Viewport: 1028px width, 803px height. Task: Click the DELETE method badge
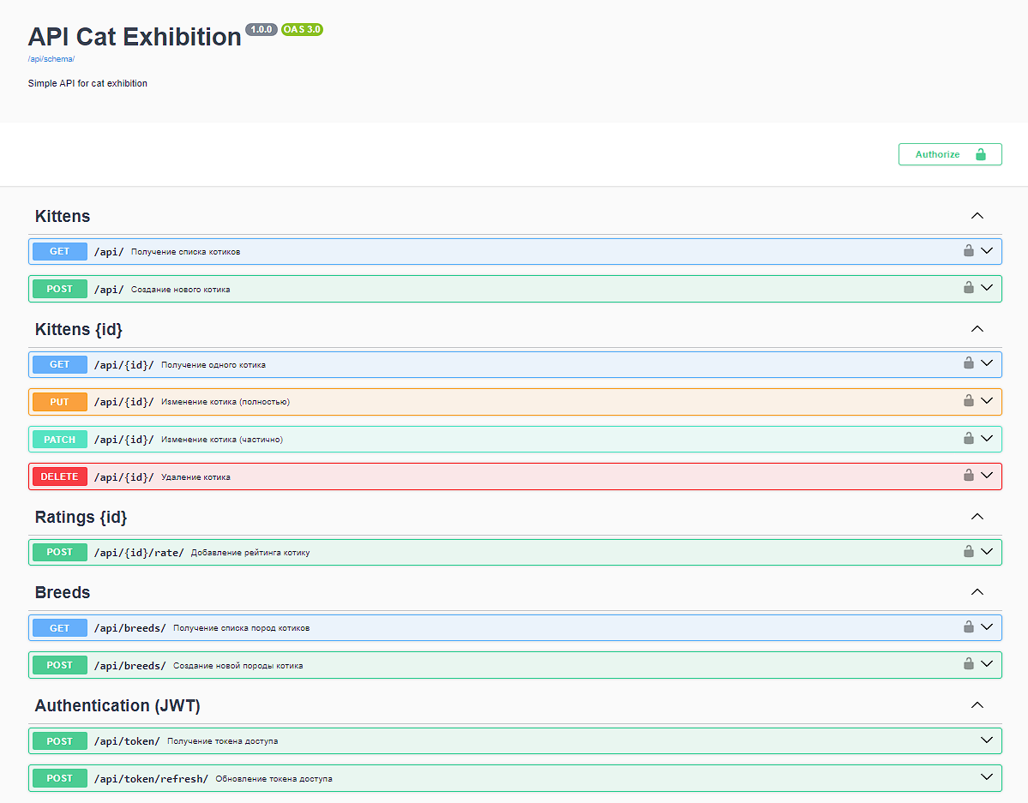[x=60, y=476]
